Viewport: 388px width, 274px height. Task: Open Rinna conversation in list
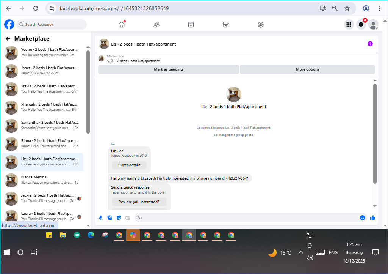42,143
